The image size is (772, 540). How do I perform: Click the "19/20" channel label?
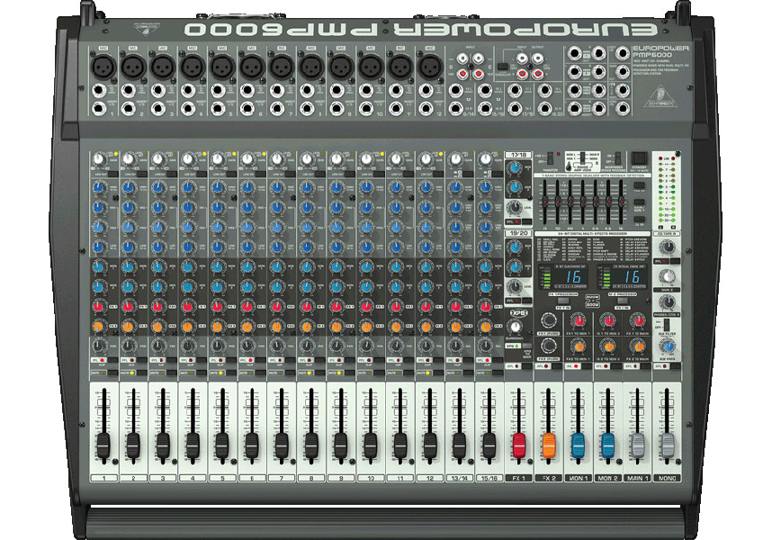pos(518,233)
